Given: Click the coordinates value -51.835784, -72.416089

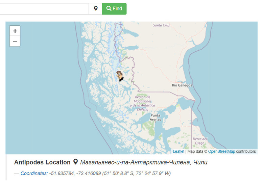Looking at the screenshot, I should point(75,173).
